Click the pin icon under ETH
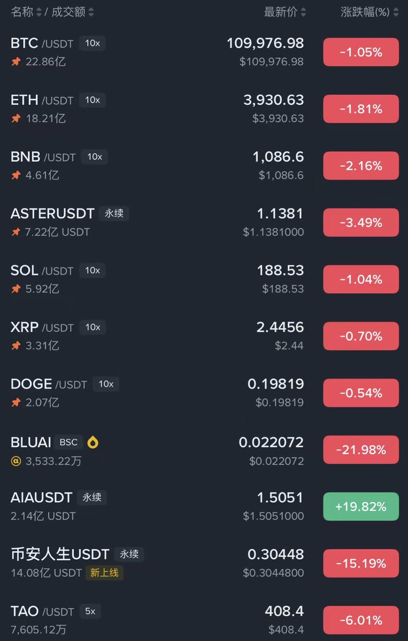408x641 pixels. point(16,119)
